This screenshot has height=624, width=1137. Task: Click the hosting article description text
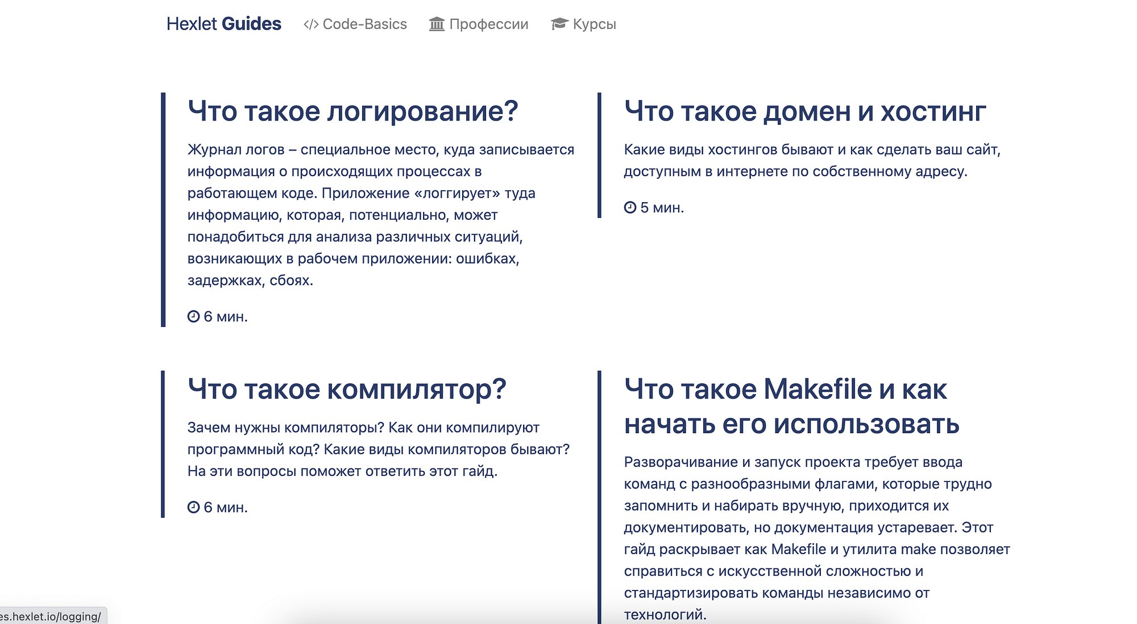811,161
